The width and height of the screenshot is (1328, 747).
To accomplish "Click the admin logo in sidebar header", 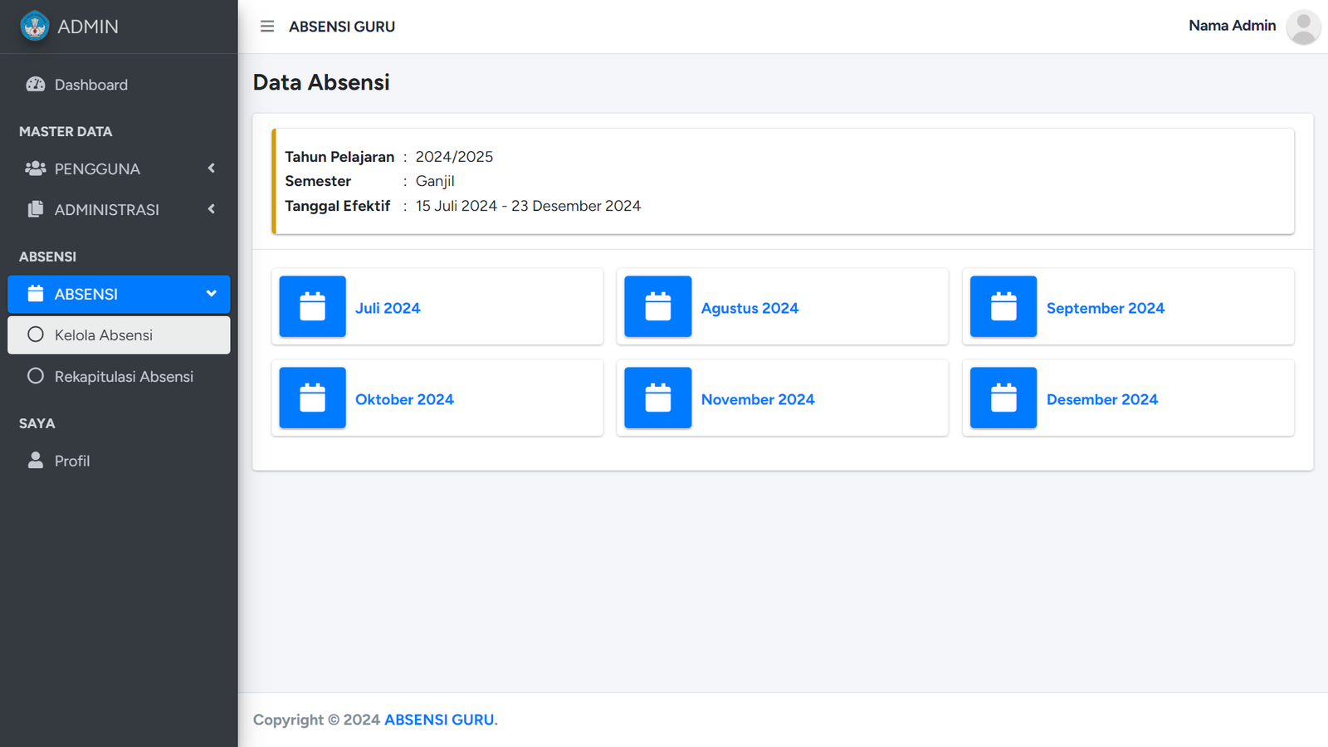I will [35, 27].
